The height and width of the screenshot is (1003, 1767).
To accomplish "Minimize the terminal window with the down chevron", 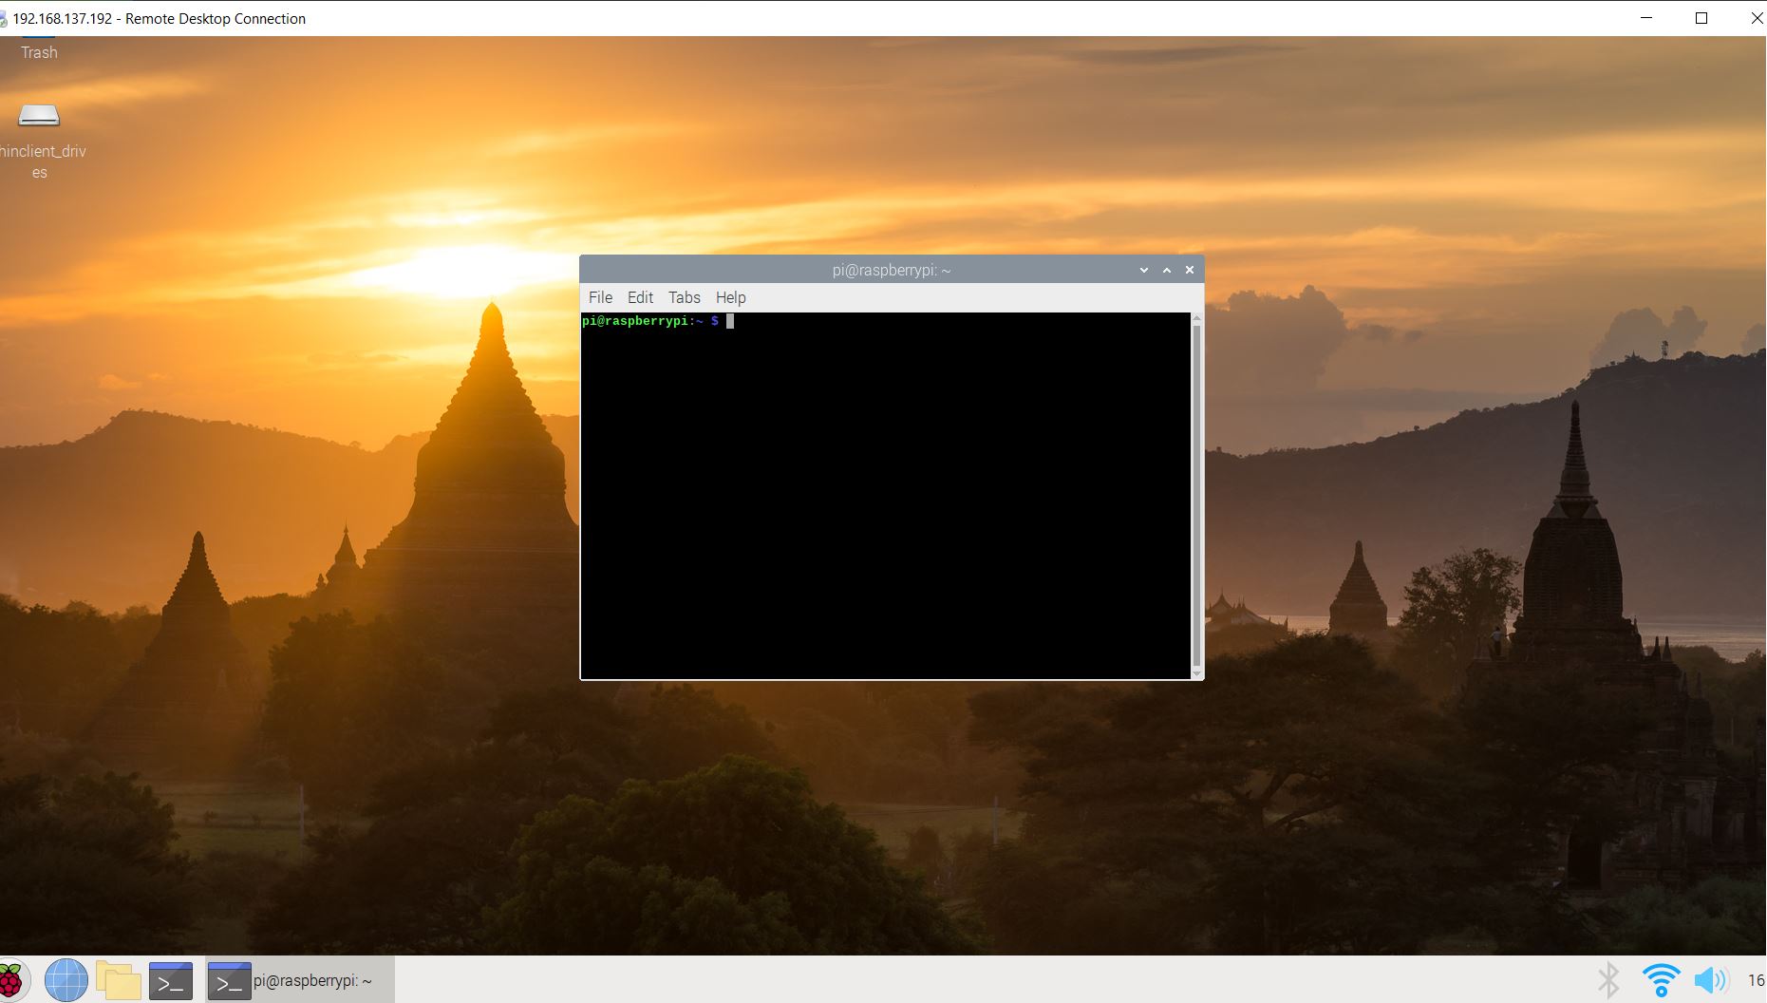I will [1144, 270].
